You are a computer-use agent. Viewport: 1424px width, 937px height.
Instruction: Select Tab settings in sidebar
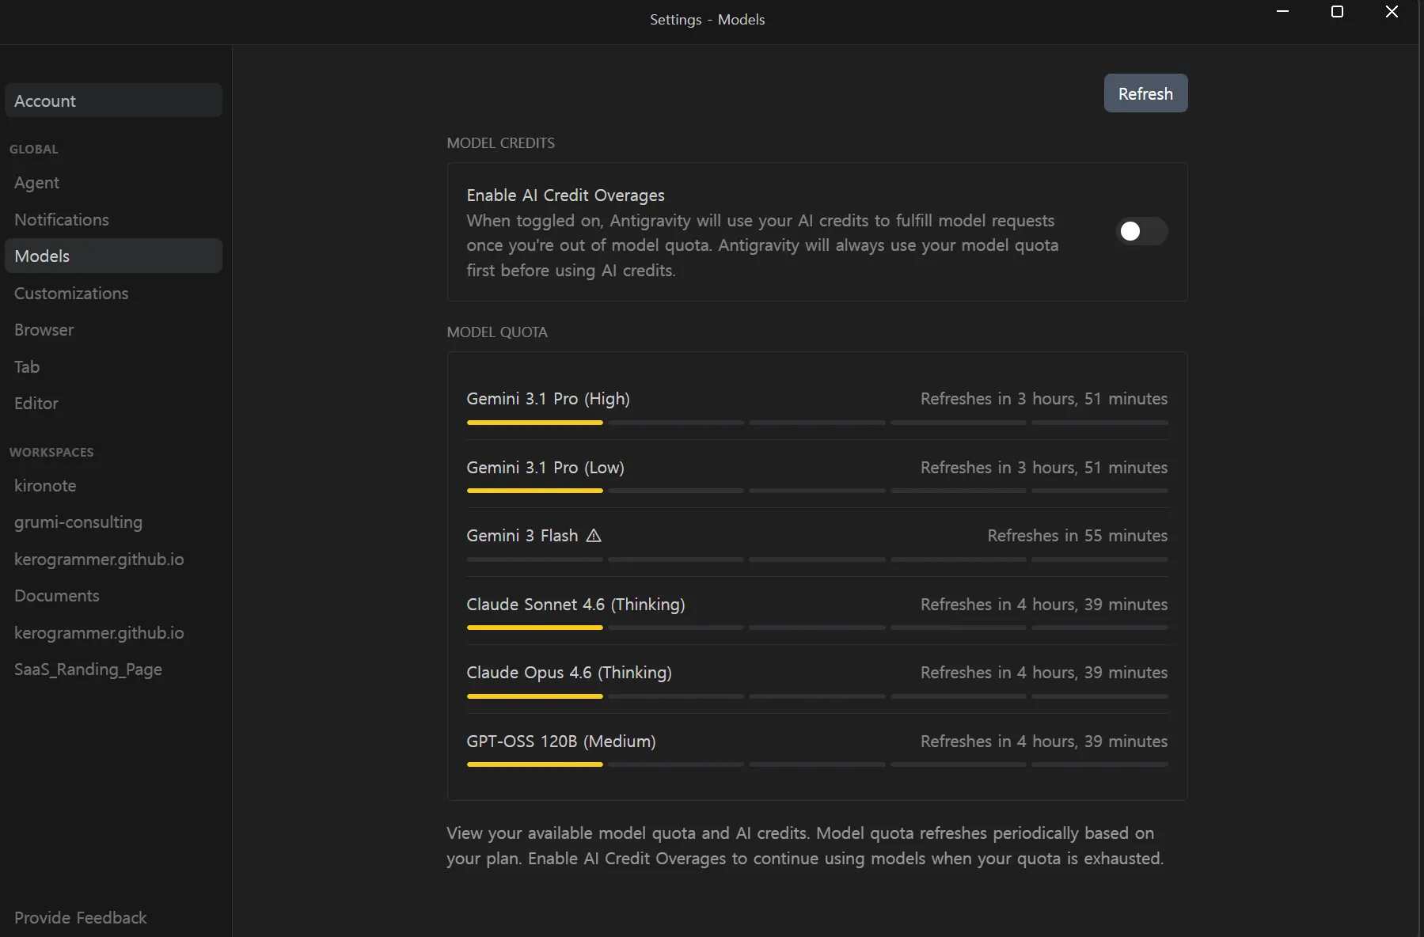(27, 367)
